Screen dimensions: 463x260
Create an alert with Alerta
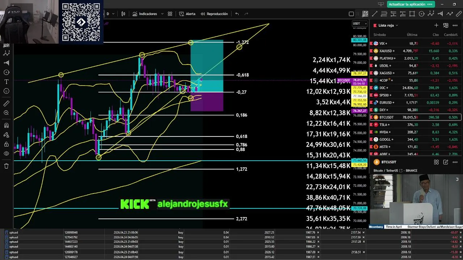tap(187, 14)
